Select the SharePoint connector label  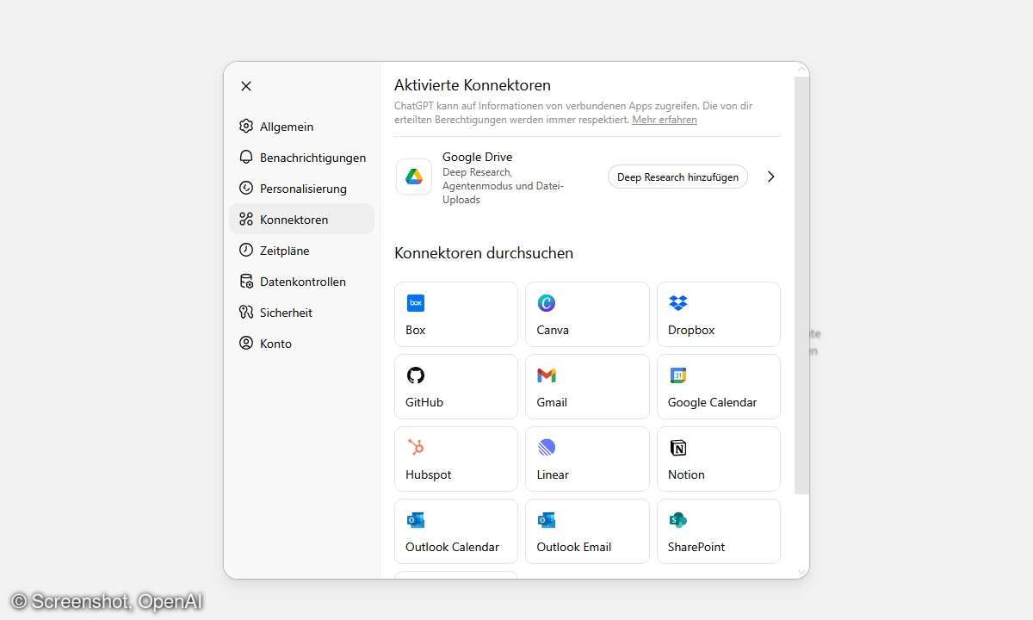696,547
